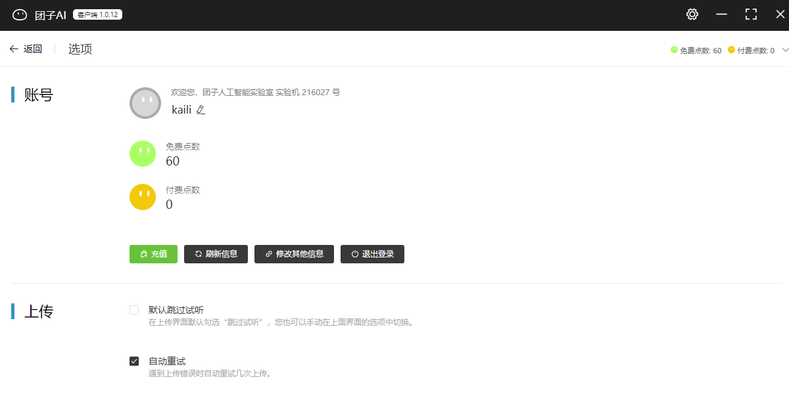
Task: Expand the points dropdown chevron at top right
Action: 784,50
